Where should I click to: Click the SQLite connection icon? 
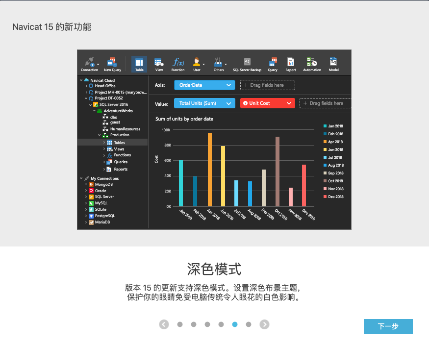91,209
